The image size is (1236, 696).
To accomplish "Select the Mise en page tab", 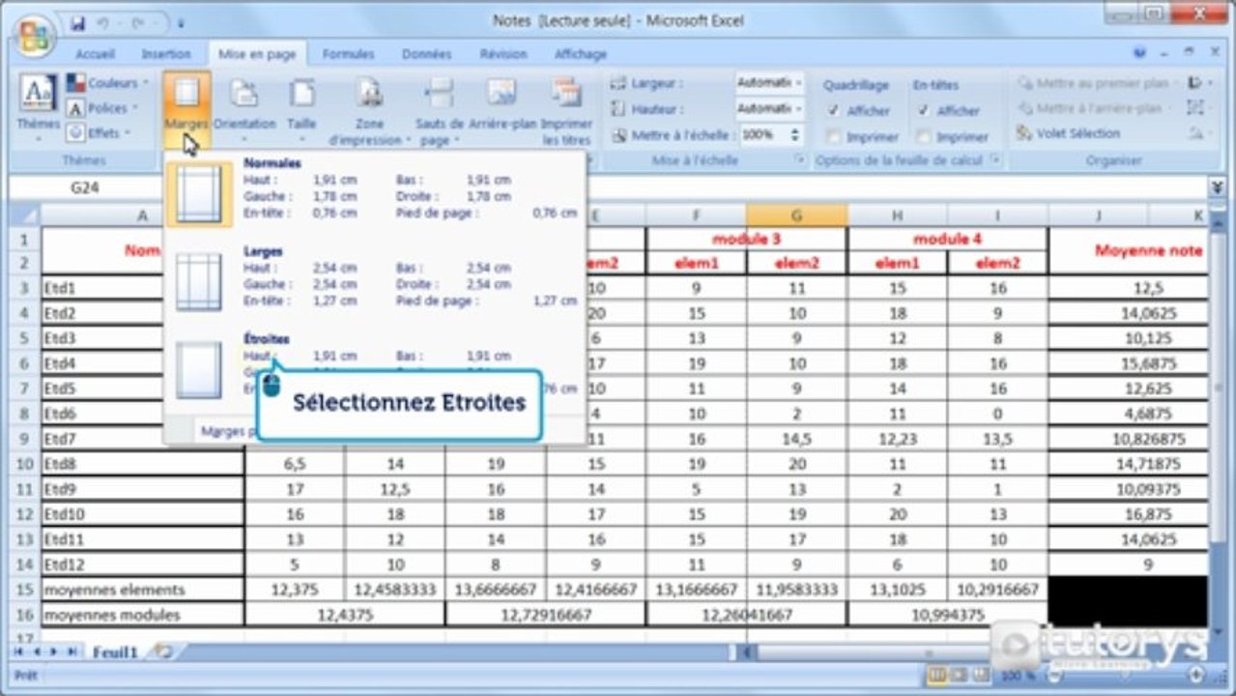I will [x=257, y=55].
